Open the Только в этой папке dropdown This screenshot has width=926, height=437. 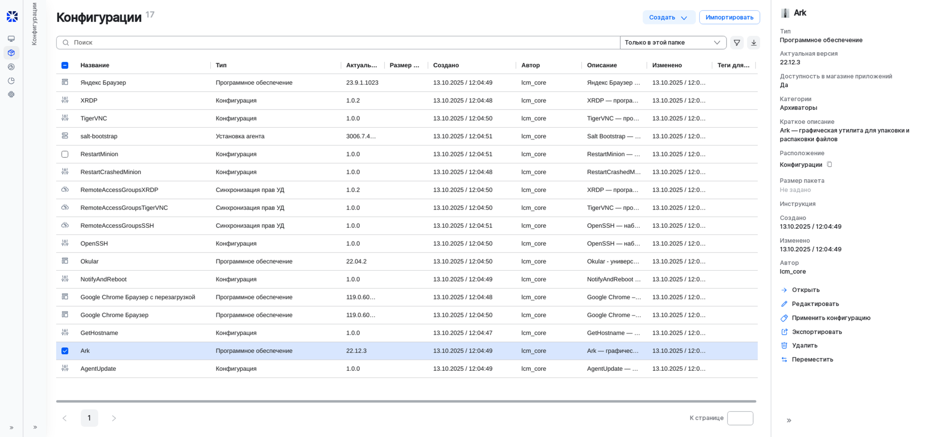point(672,43)
